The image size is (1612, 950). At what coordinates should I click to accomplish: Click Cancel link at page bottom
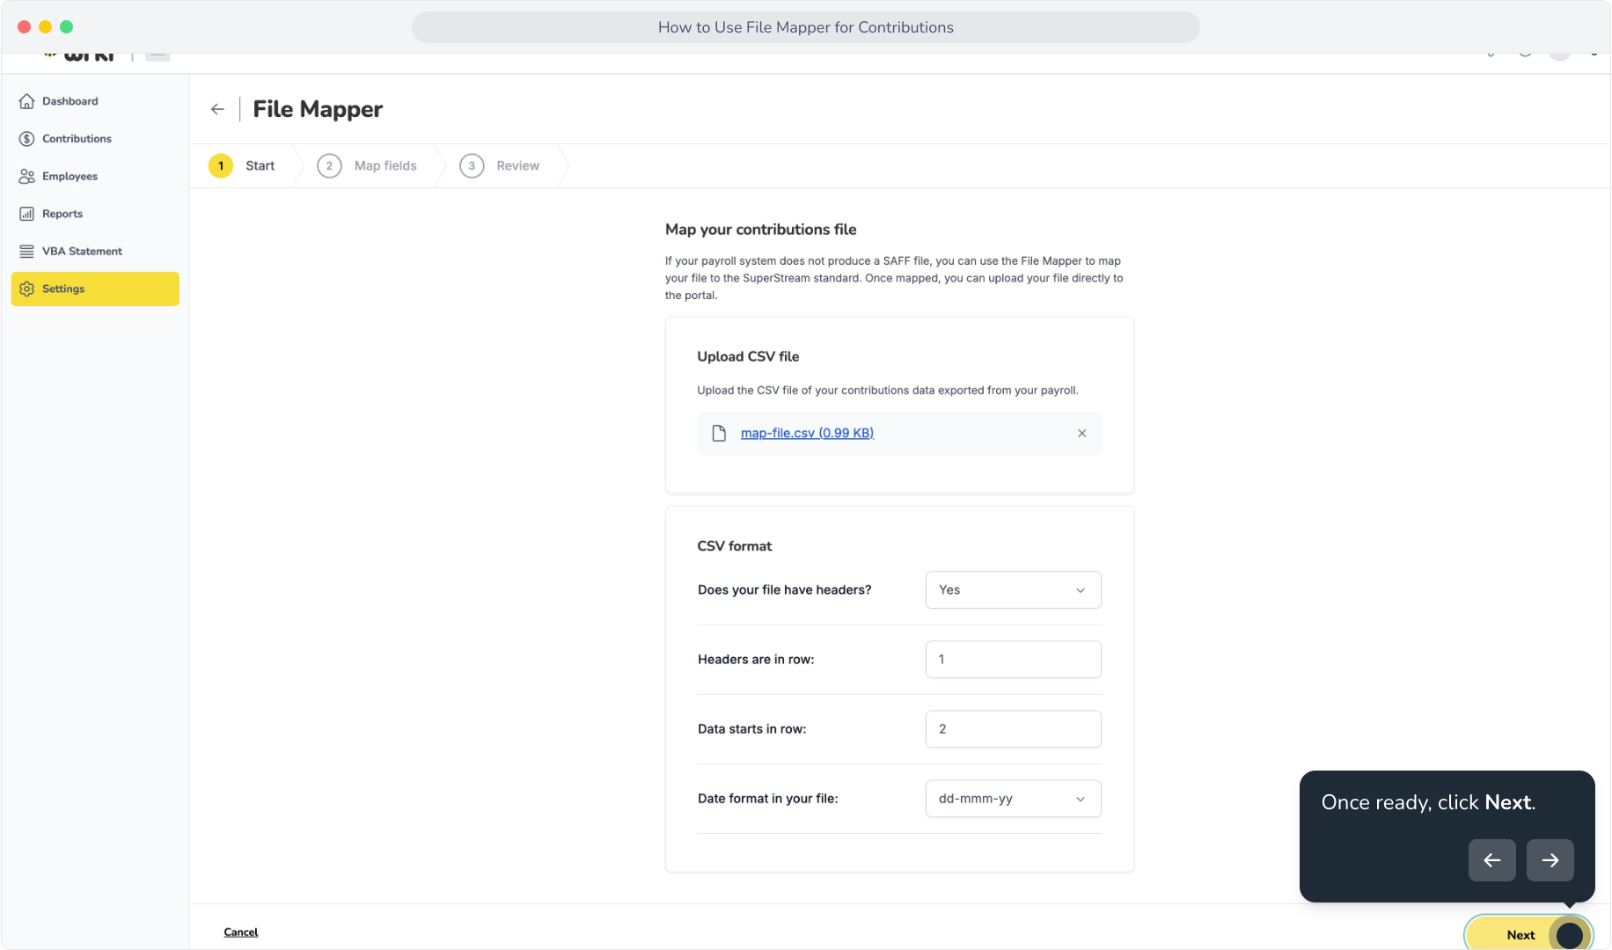241,932
